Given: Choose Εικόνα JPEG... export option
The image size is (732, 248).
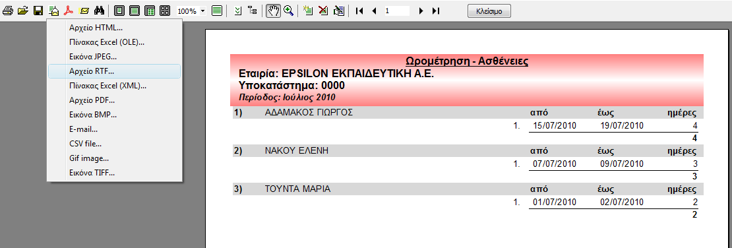Looking at the screenshot, I should [x=114, y=57].
